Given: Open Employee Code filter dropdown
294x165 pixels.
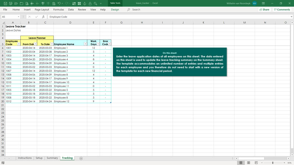Looking at the screenshot, I should (x=19, y=44).
